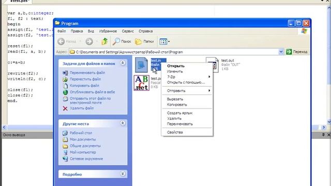This screenshot has height=186, width=331.
Task: Click the Back arrow in Explorer toolbar
Action: click(x=61, y=41)
